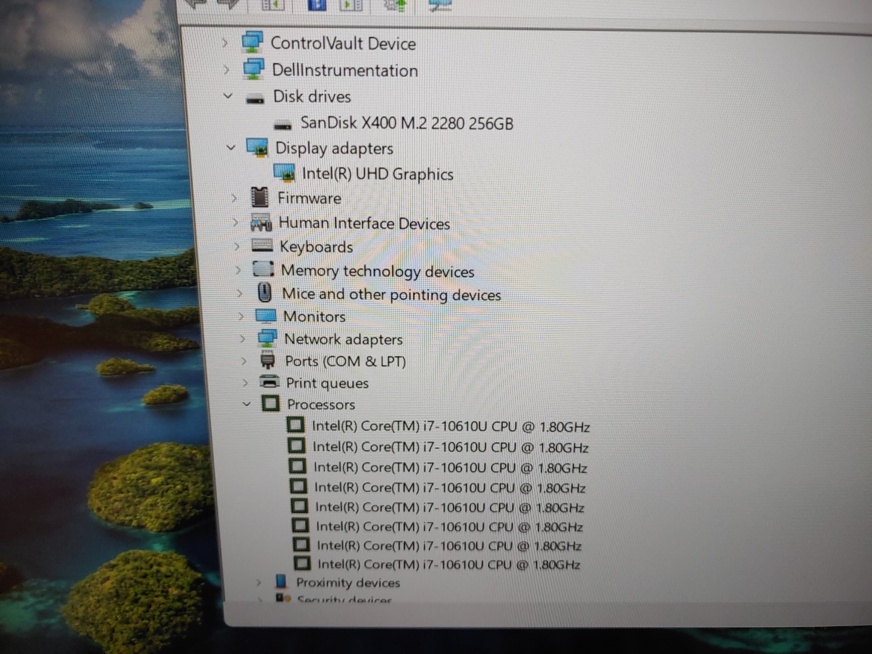The width and height of the screenshot is (872, 654).
Task: Click the Display adapters category icon
Action: click(x=257, y=148)
